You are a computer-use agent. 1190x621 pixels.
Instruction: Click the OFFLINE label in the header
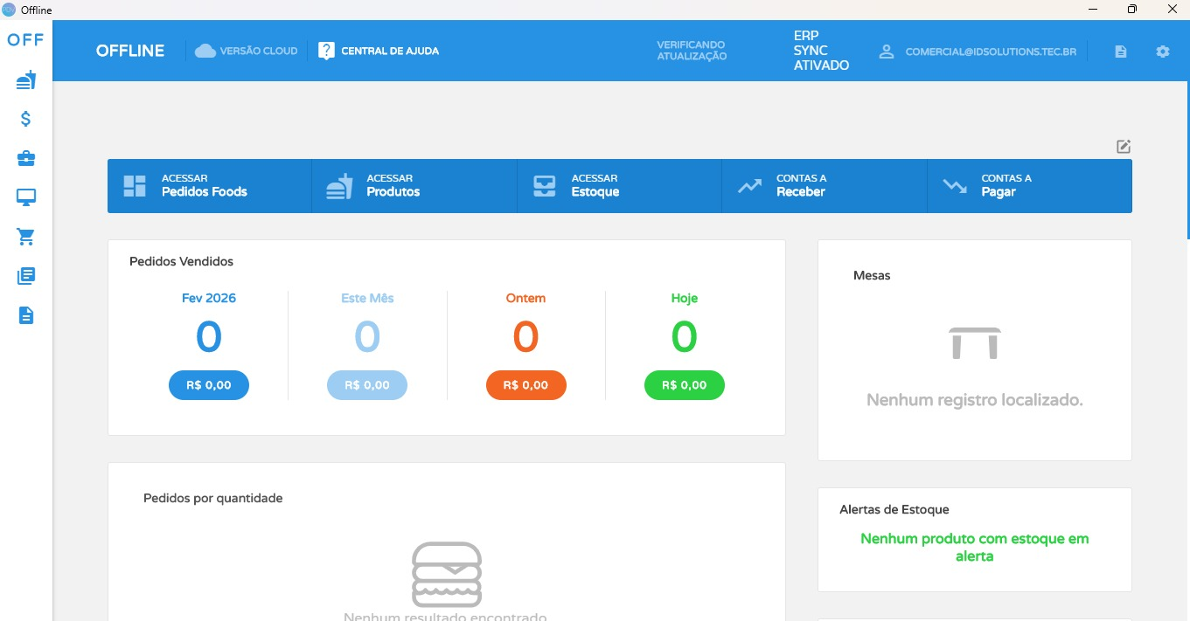coord(129,51)
